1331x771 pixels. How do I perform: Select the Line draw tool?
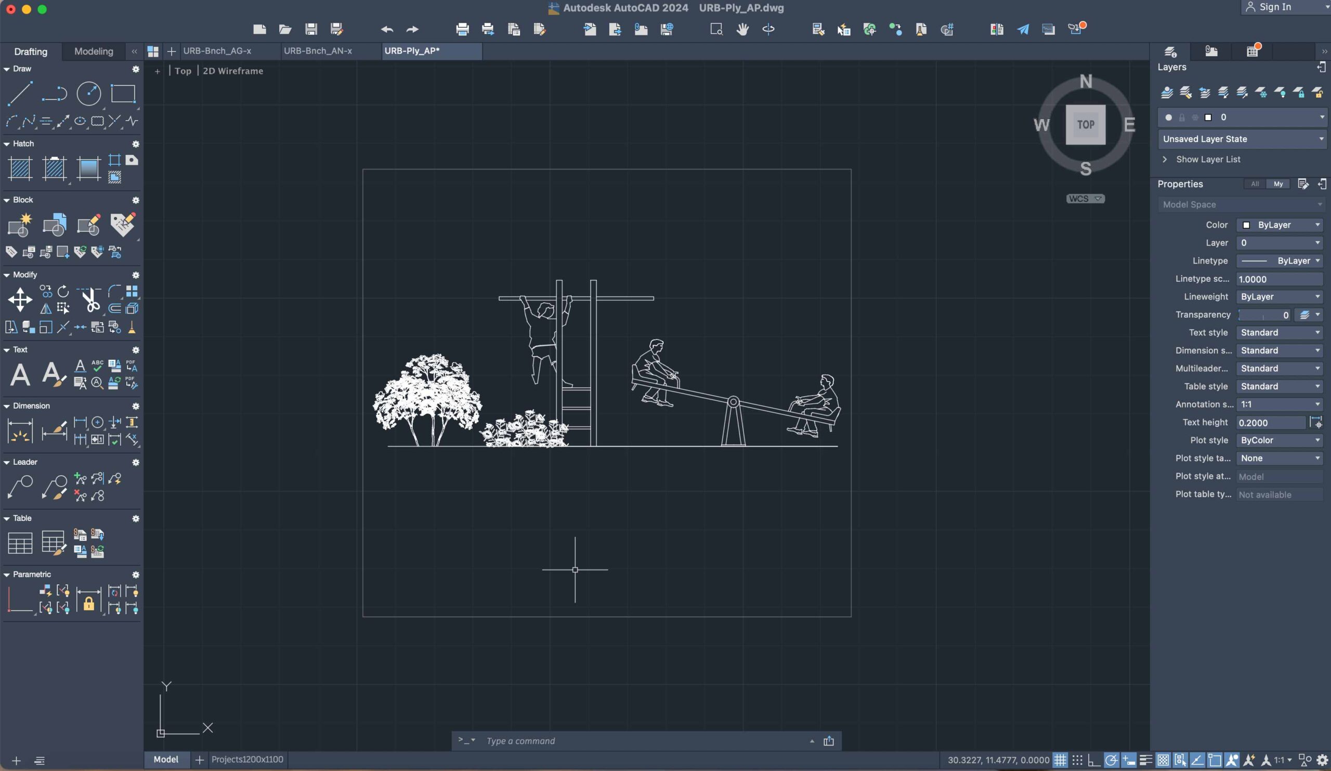[x=20, y=94]
